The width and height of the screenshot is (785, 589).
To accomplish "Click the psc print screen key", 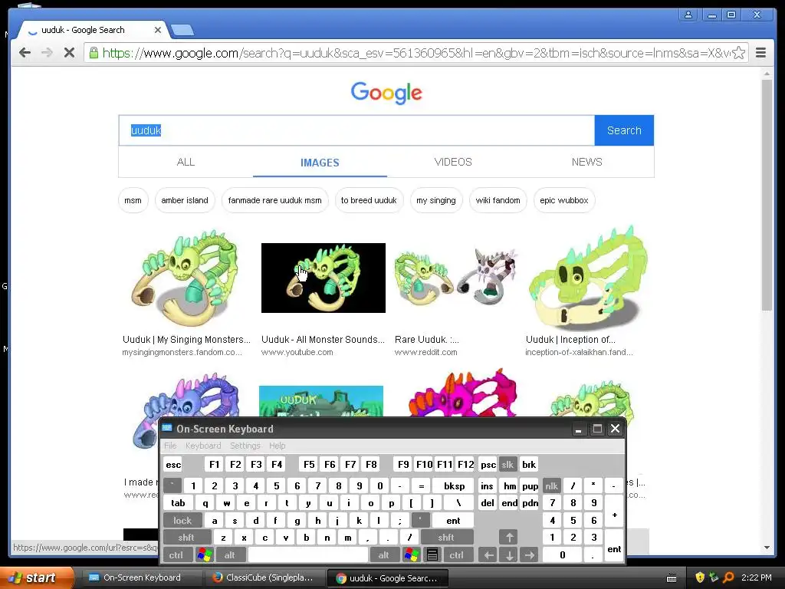I will click(488, 465).
